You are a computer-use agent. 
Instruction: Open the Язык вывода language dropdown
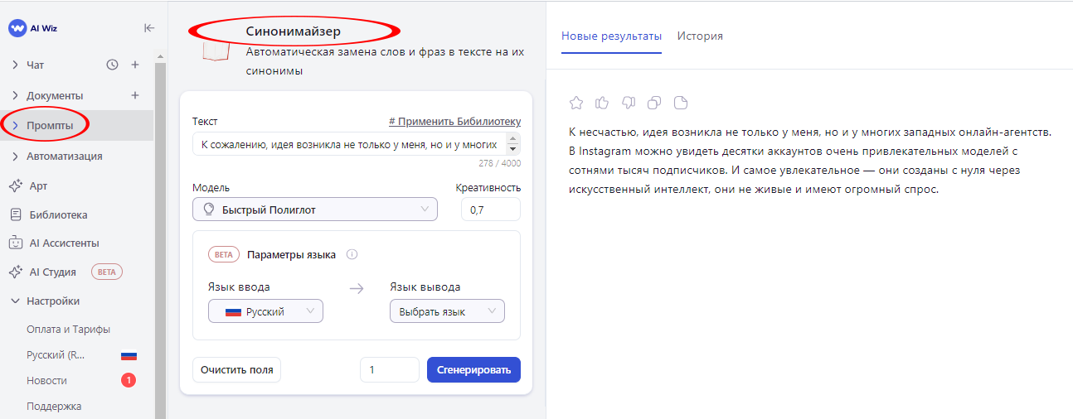(x=447, y=311)
